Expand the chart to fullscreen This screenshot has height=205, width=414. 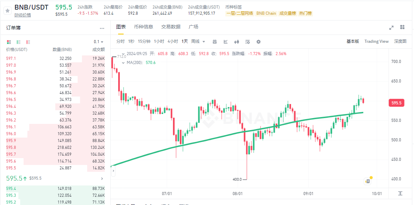391,27
